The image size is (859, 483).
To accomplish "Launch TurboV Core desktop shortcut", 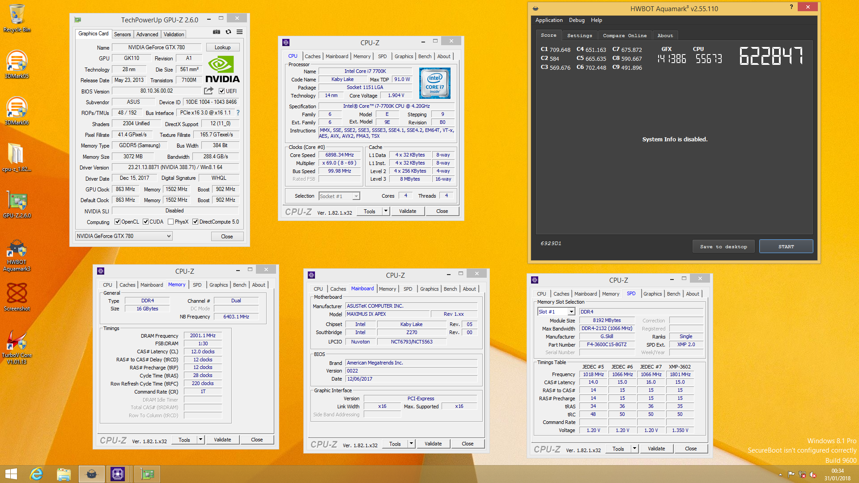I will pyautogui.click(x=17, y=347).
